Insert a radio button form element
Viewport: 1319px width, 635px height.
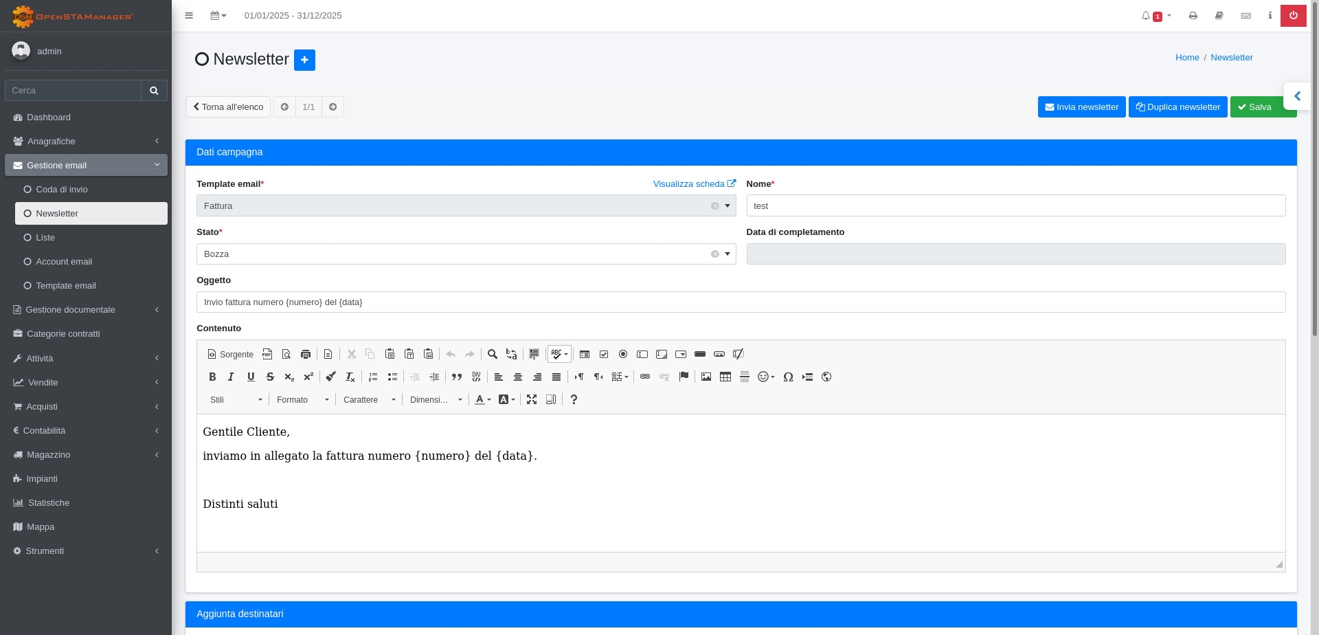point(623,354)
